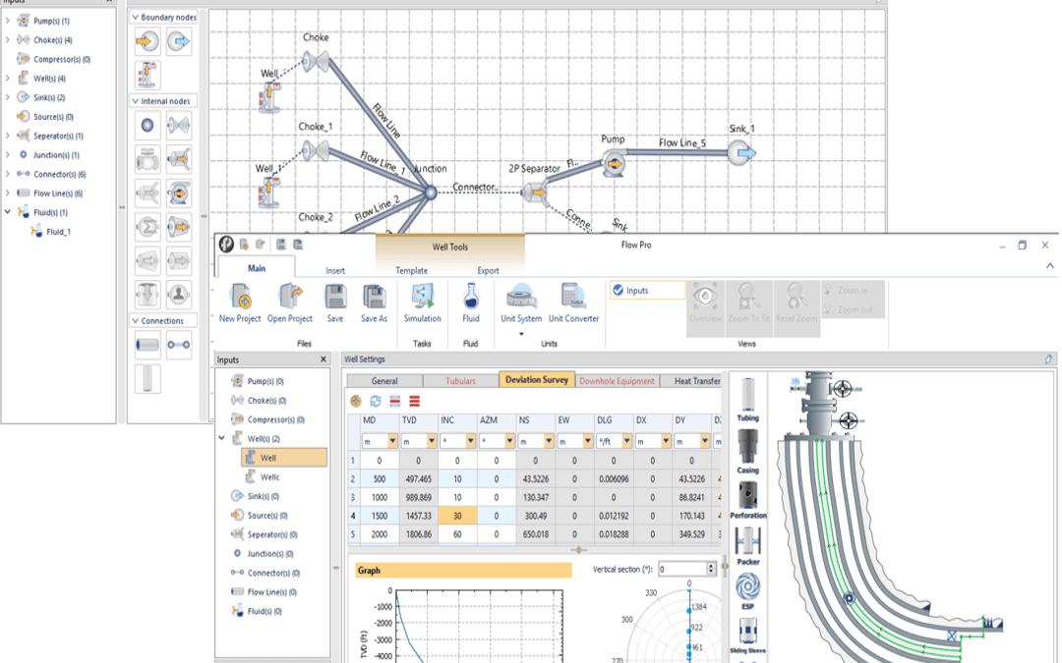Collapse the Flow Pro ribbon with chevron

[1050, 266]
